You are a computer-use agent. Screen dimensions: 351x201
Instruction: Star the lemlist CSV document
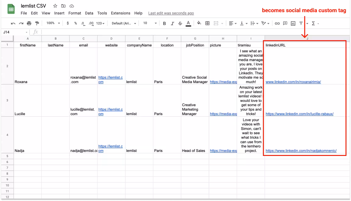55,6
